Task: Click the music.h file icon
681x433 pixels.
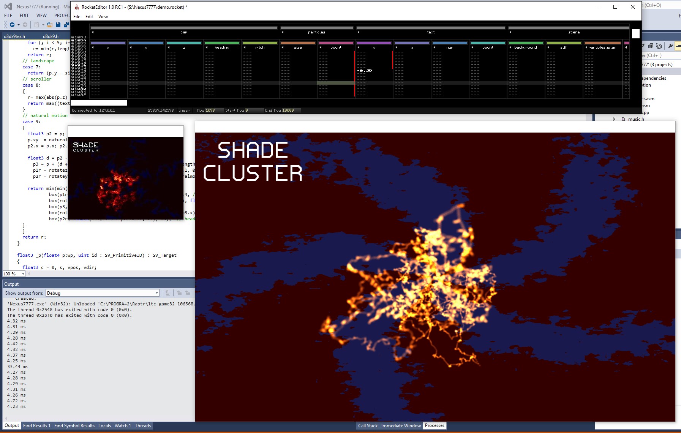Action: [x=623, y=119]
